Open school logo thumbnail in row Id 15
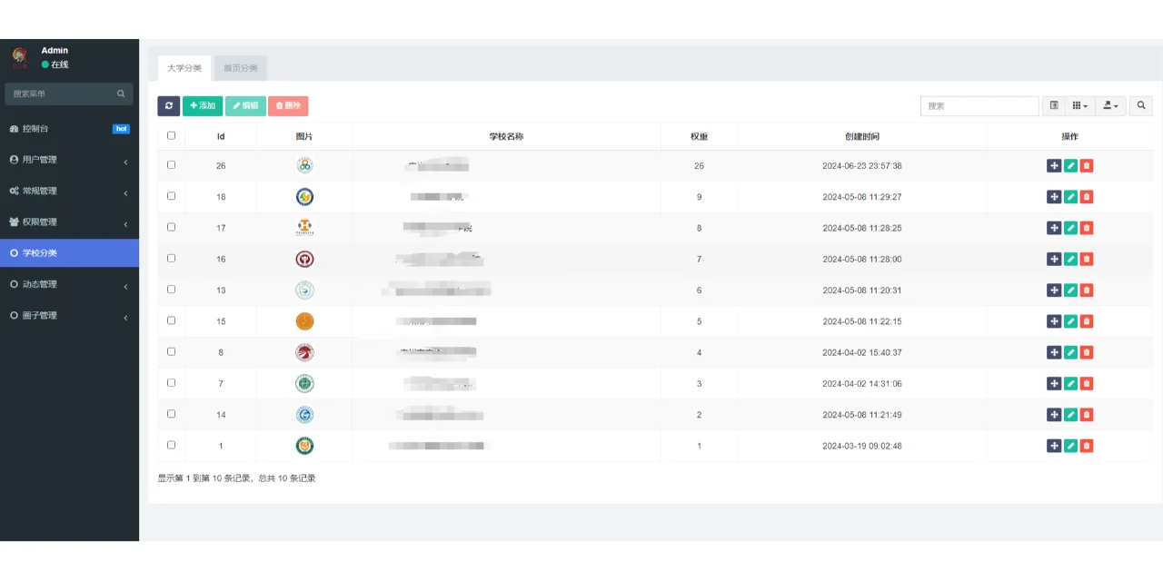This screenshot has height=581, width=1163. 304,321
